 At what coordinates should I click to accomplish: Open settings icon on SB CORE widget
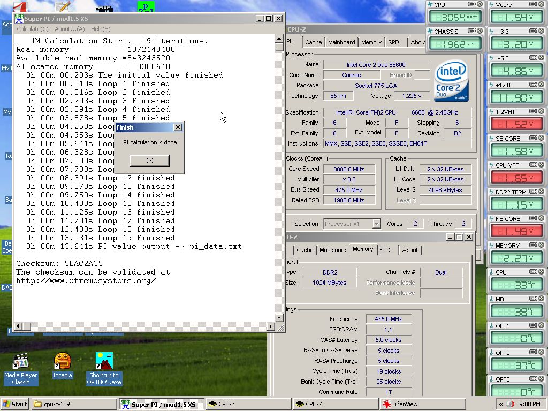(533, 138)
